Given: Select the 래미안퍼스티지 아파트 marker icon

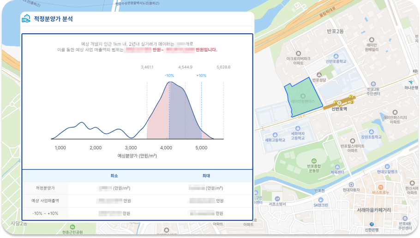Looking at the screenshot, I should coord(395,112).
